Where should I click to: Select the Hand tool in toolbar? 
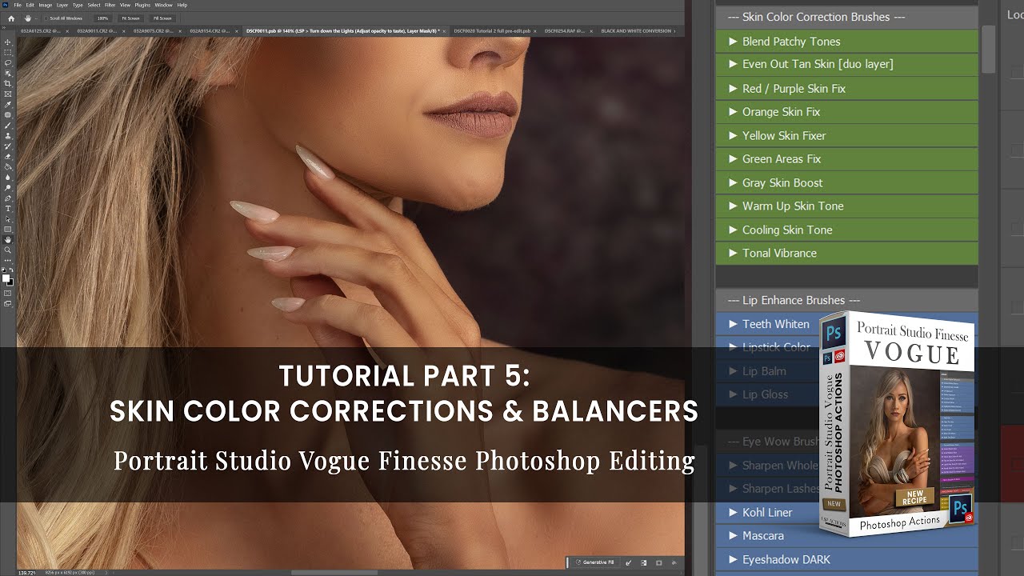click(x=8, y=239)
